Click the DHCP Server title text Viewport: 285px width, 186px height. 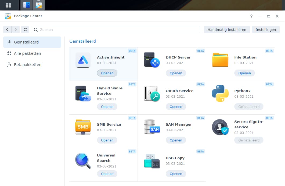[178, 57]
